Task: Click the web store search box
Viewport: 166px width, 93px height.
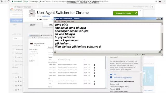Action: click(x=17, y=14)
